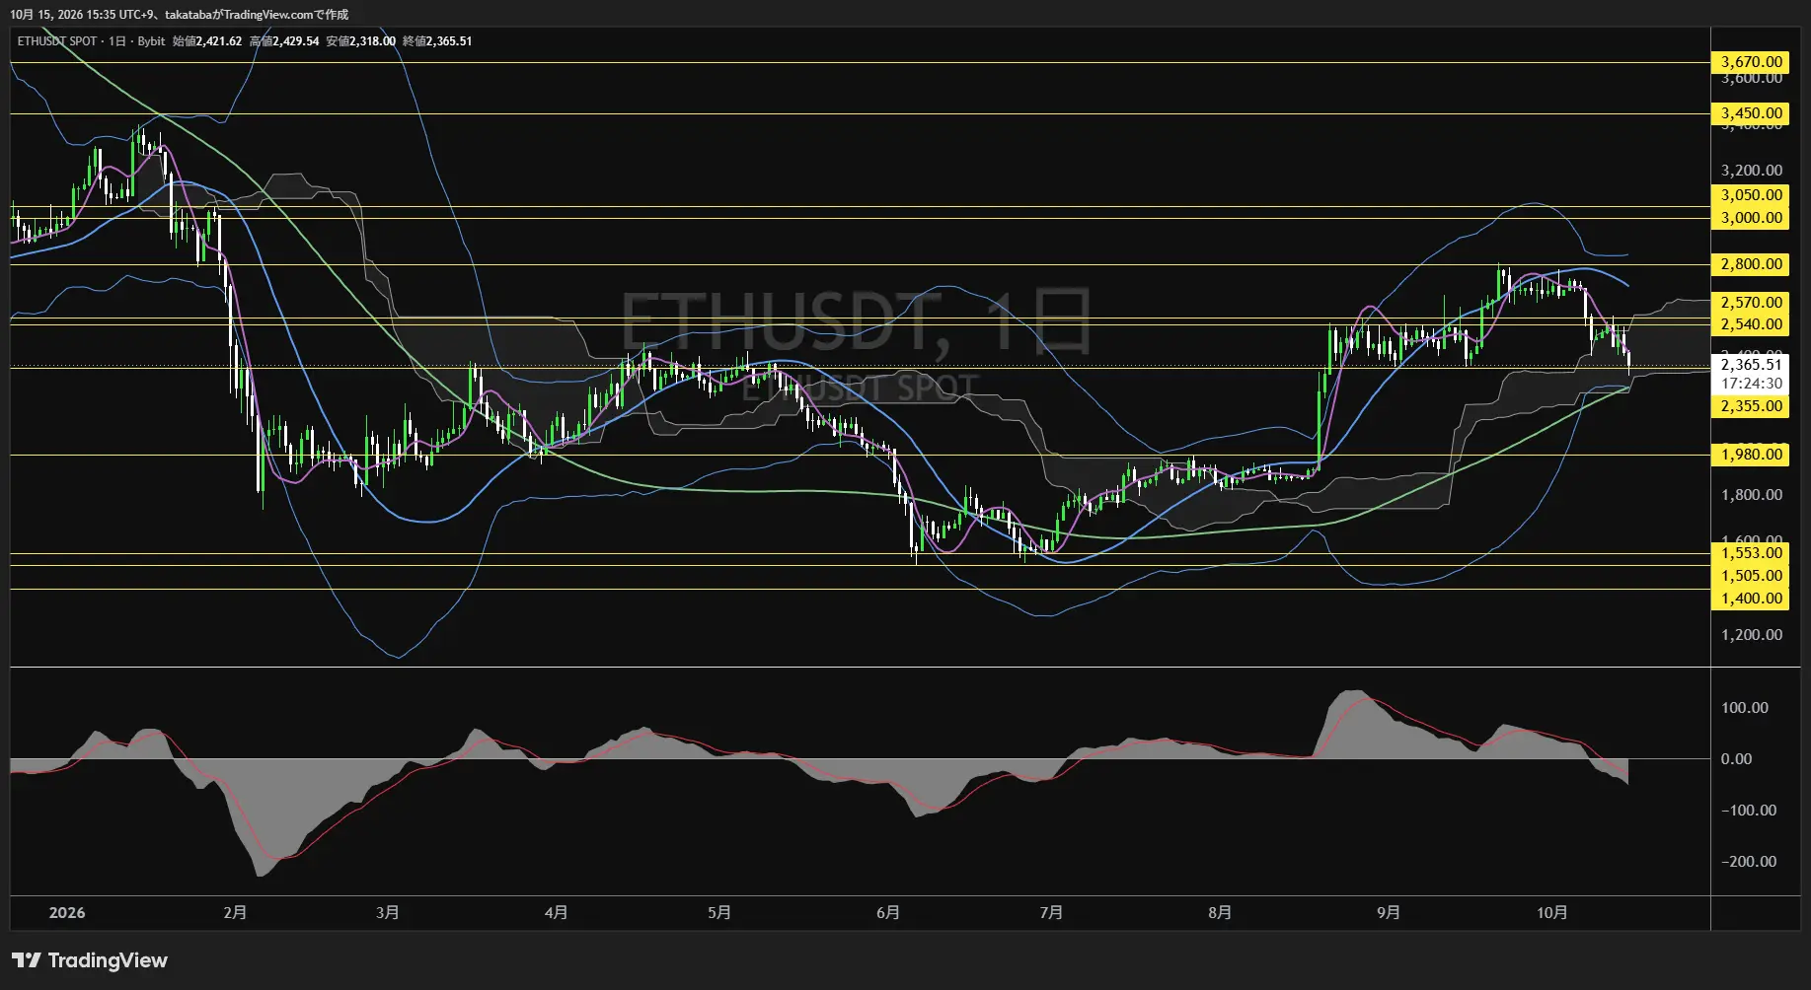Click the 2,800.00 resistance level label
Image resolution: width=1811 pixels, height=990 pixels.
[1752, 264]
